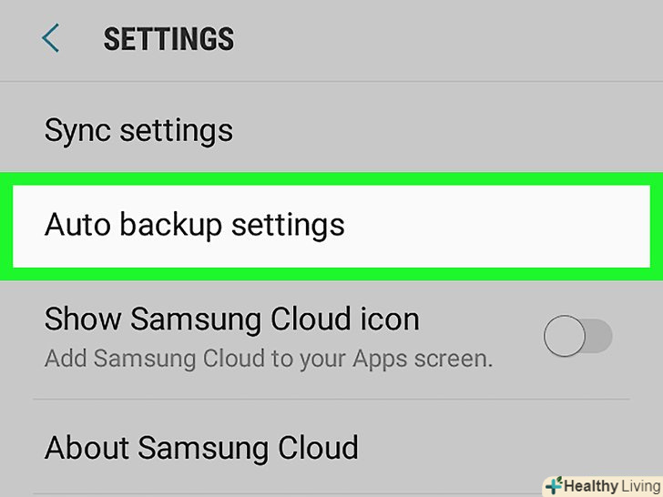Click the word "About" in the last row

click(87, 448)
